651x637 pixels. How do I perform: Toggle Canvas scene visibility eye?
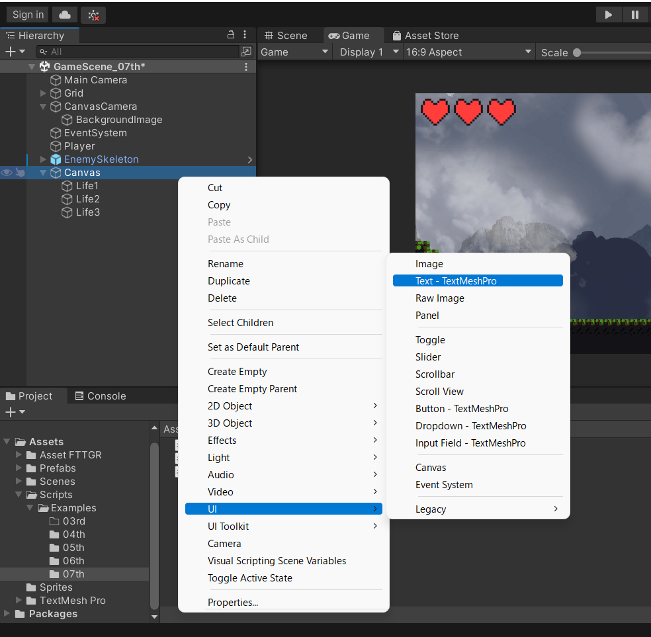tap(6, 173)
